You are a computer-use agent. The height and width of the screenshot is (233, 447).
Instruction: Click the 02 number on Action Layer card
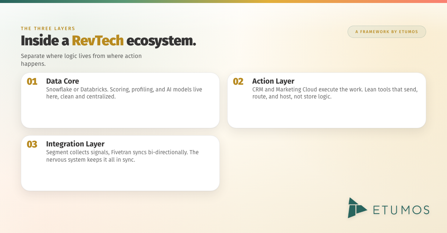click(238, 81)
